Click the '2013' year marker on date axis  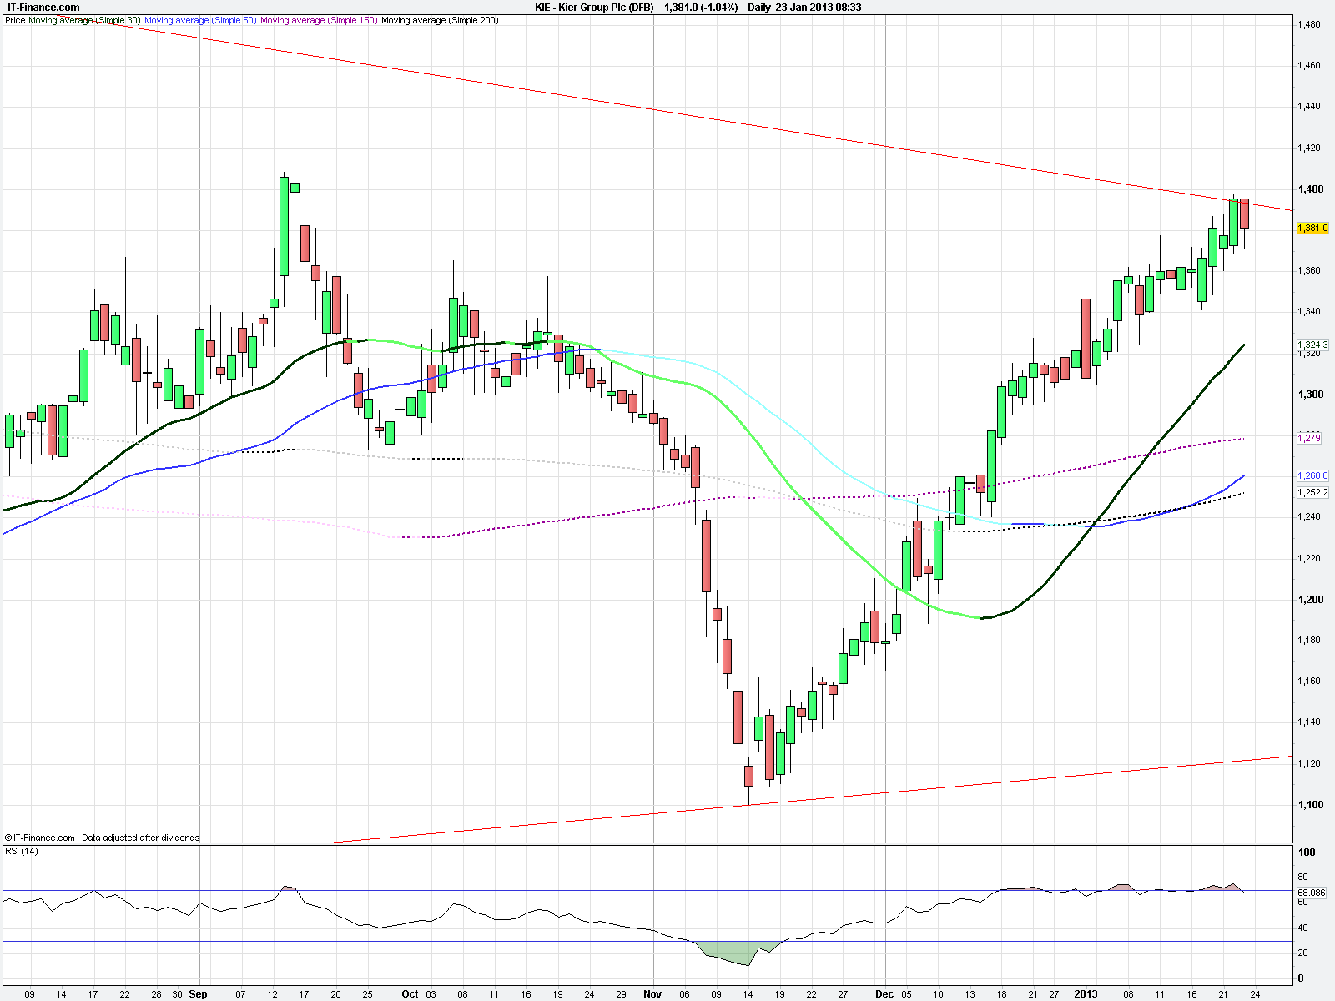tap(1086, 994)
